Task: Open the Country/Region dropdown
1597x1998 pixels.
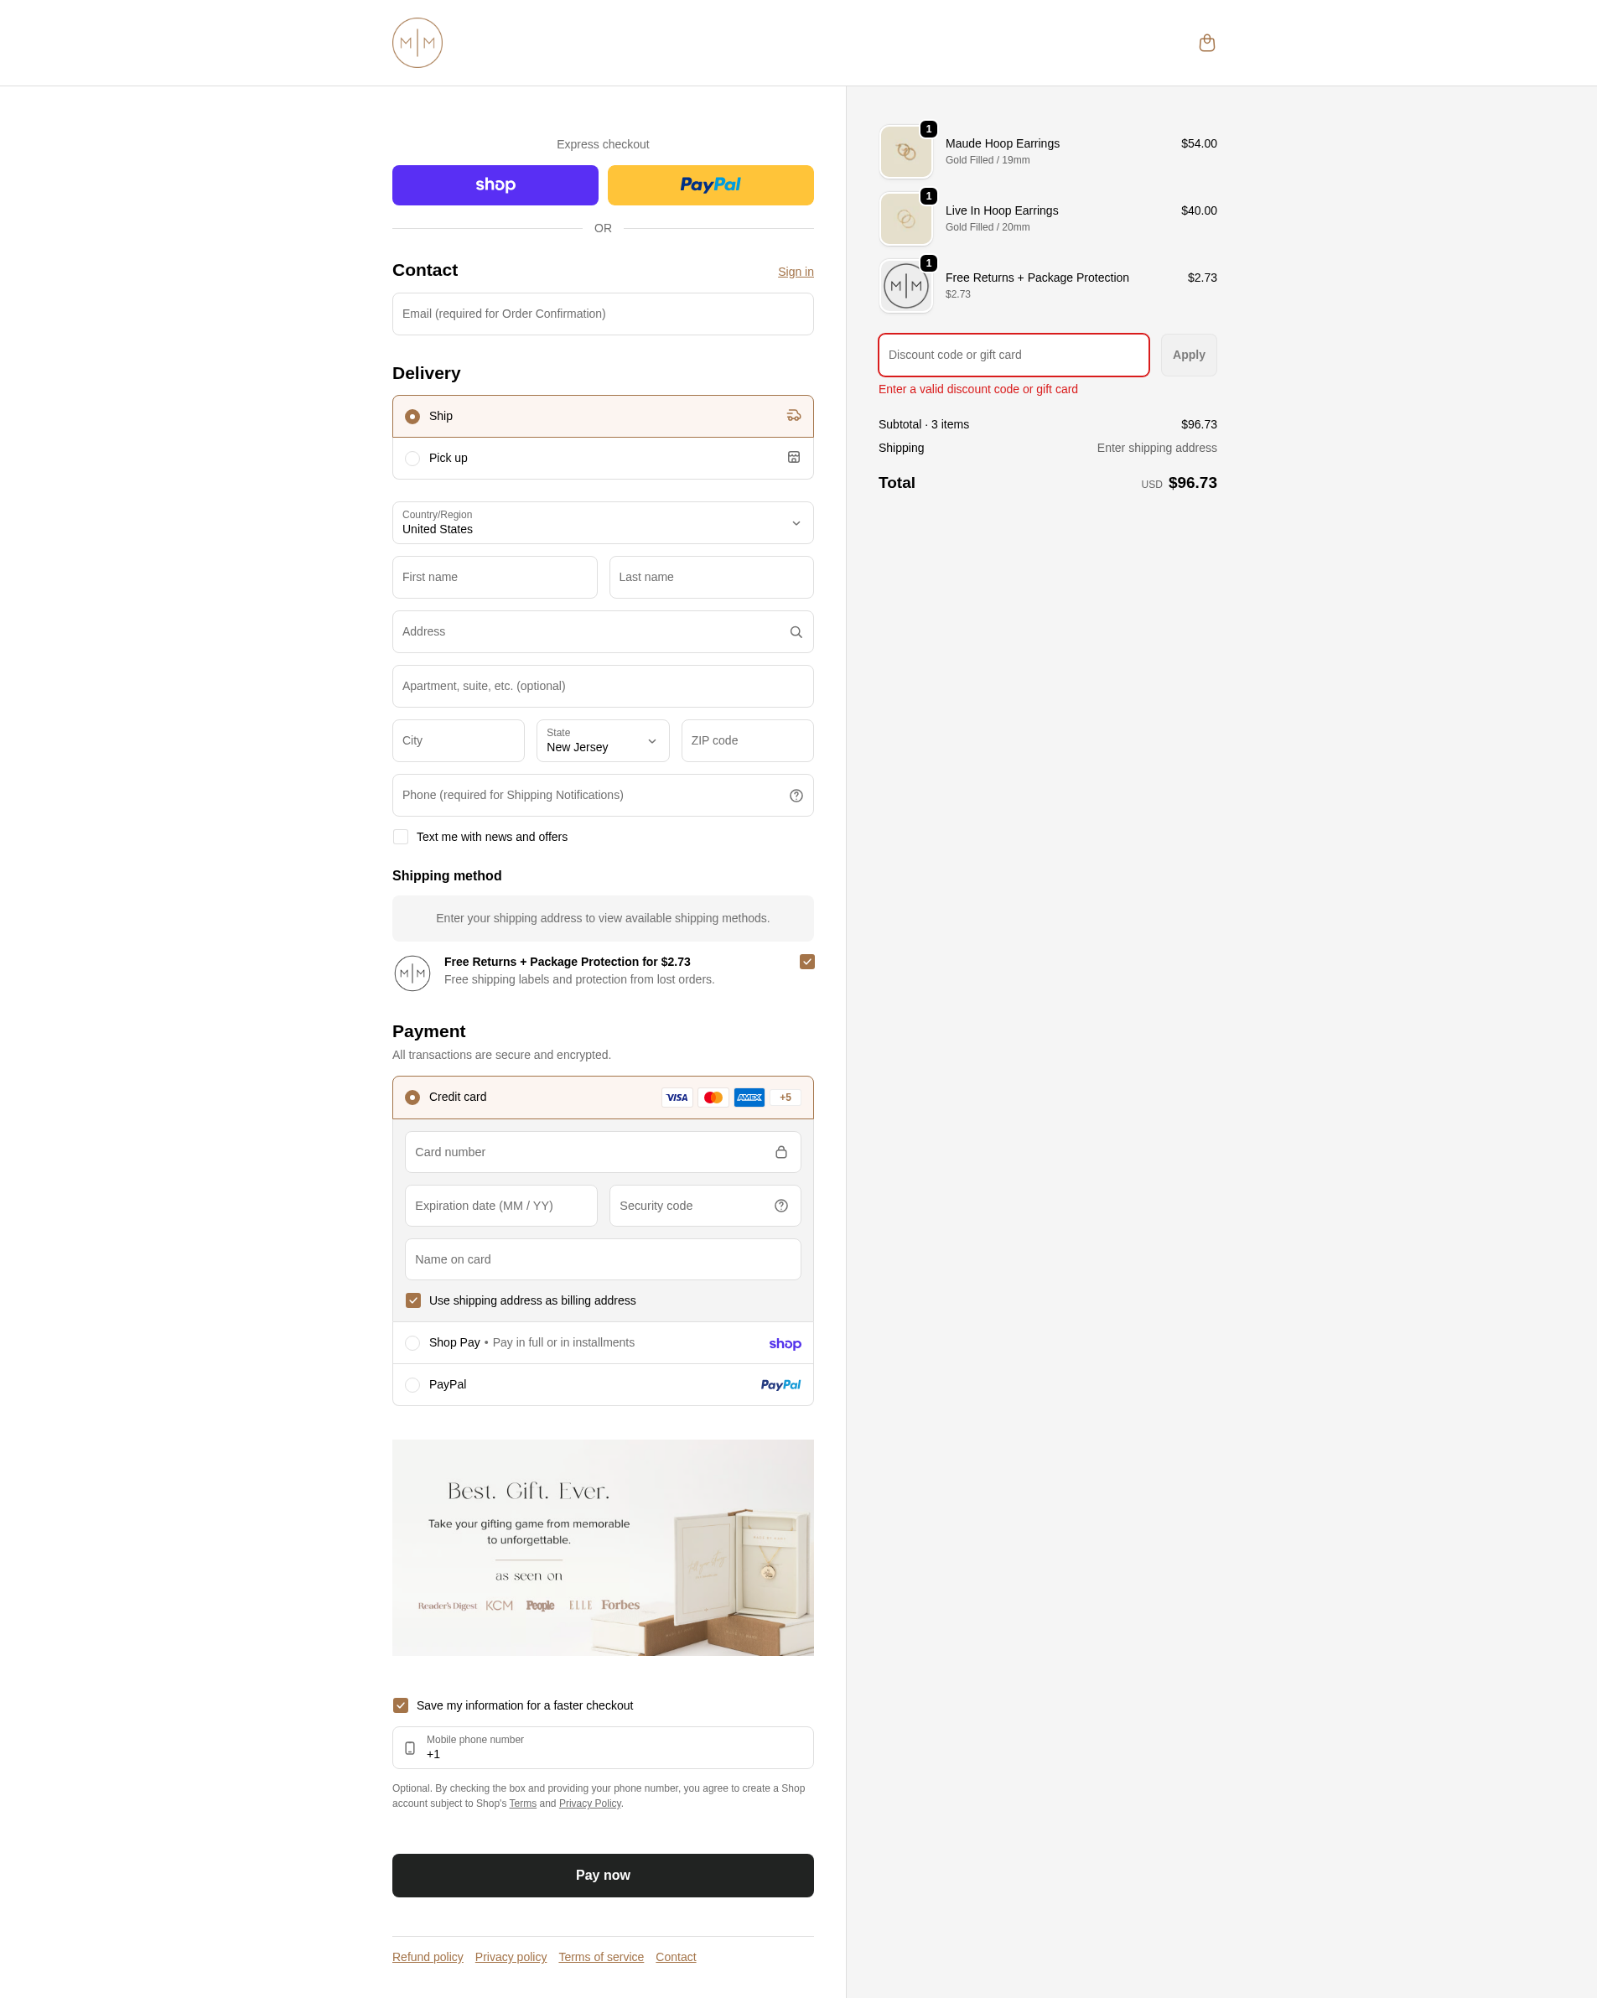Action: [603, 522]
